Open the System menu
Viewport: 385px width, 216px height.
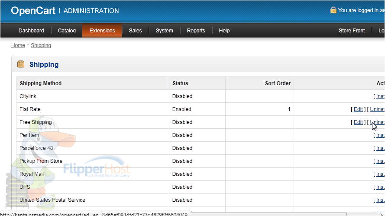164,31
